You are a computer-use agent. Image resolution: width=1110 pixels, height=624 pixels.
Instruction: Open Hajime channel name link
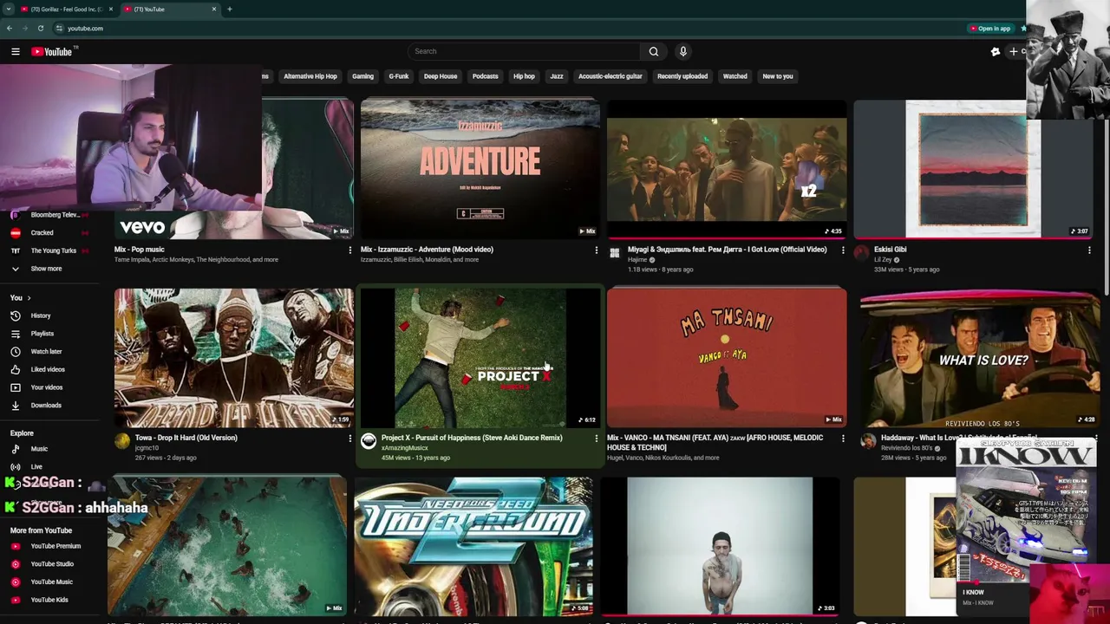(x=637, y=260)
